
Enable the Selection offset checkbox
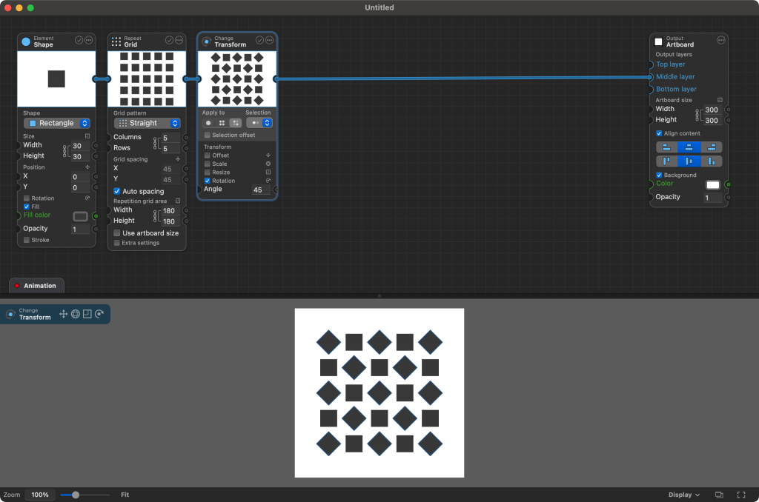click(208, 135)
